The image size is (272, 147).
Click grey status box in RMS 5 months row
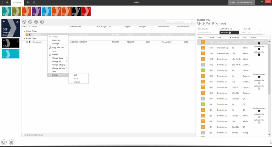pos(203,65)
